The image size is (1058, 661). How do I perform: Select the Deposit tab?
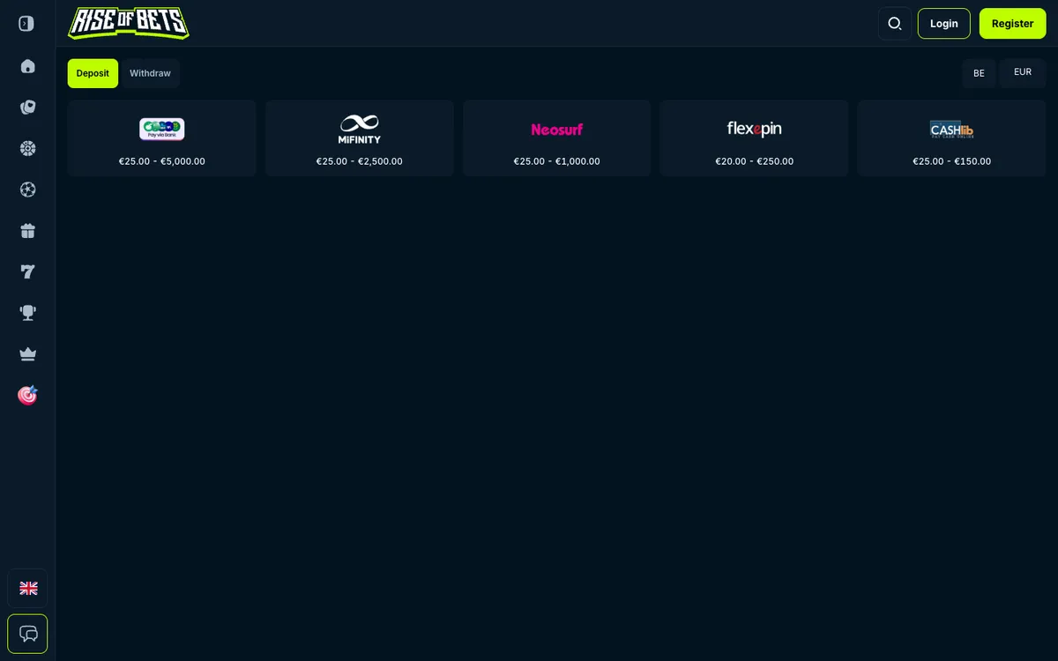click(x=93, y=73)
